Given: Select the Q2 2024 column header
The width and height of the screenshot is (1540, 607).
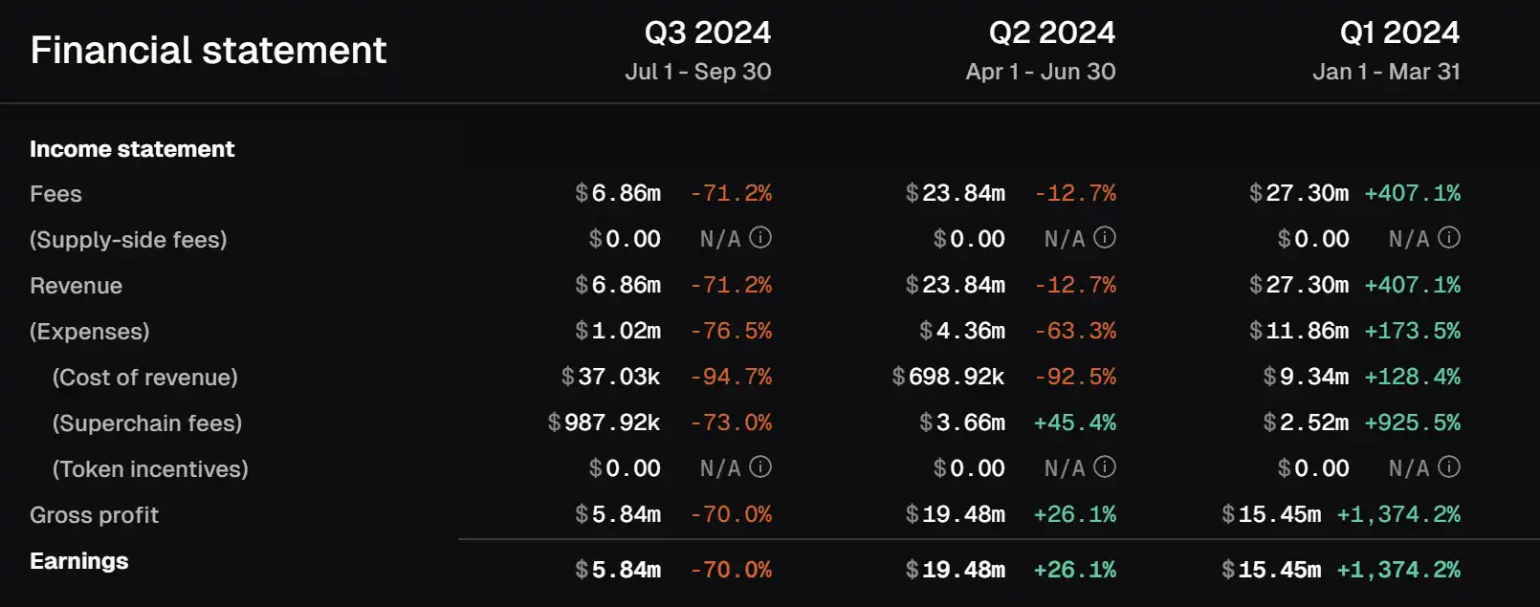Looking at the screenshot, I should [x=1051, y=33].
